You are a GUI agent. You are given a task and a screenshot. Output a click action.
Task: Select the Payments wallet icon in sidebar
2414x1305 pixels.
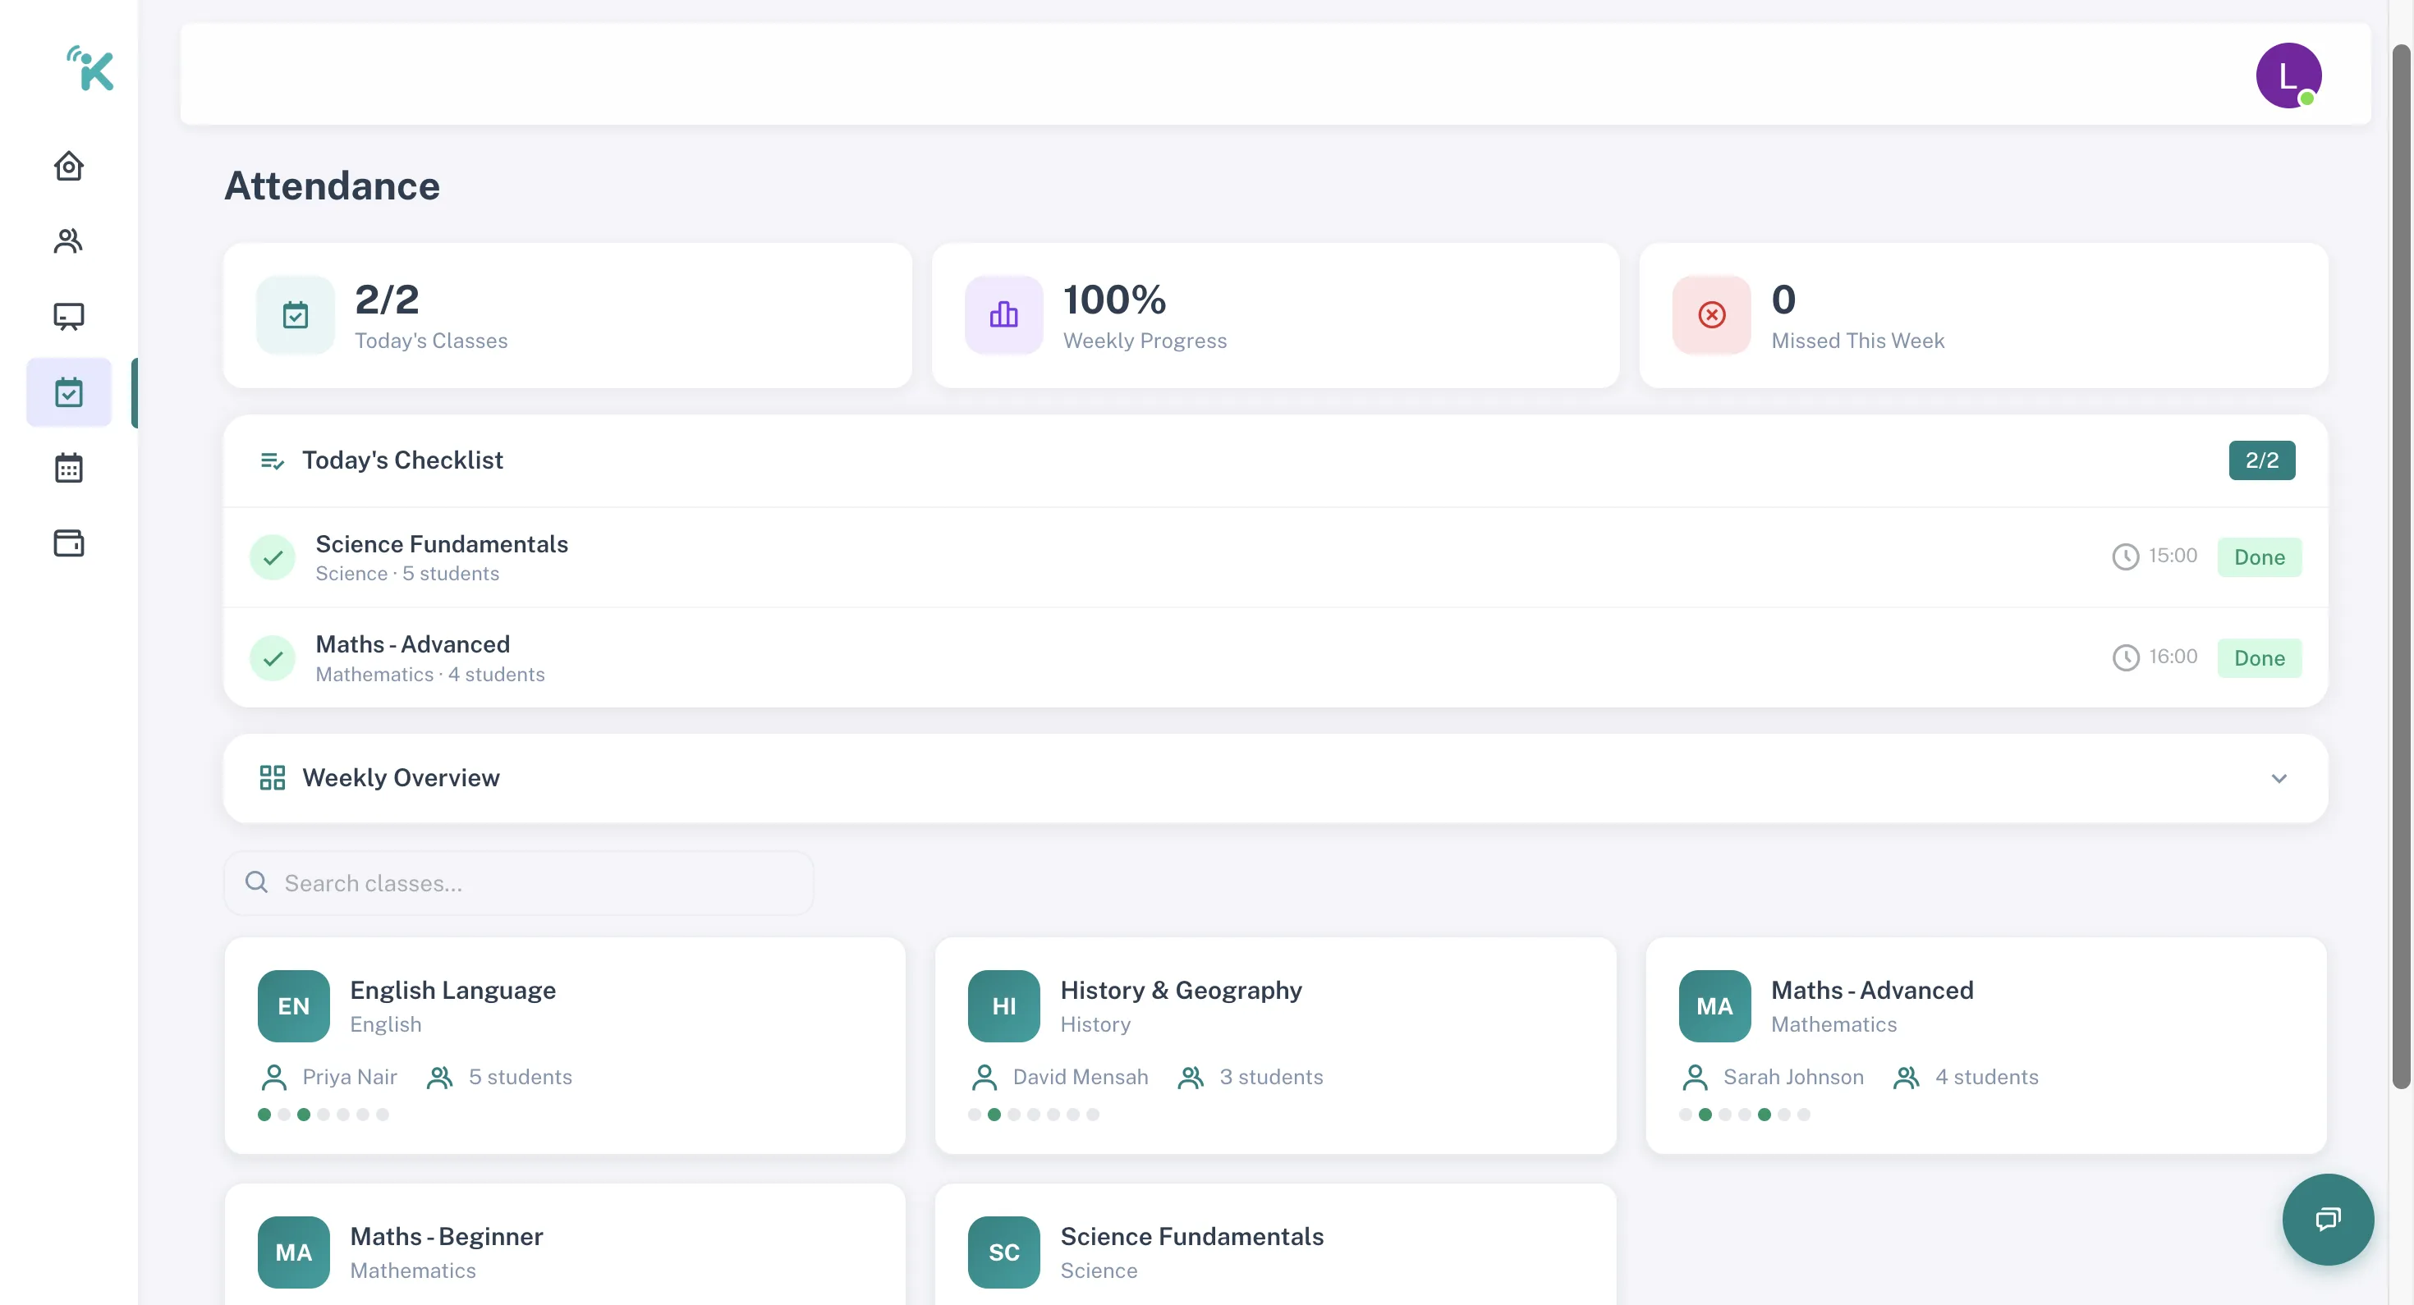[x=68, y=543]
